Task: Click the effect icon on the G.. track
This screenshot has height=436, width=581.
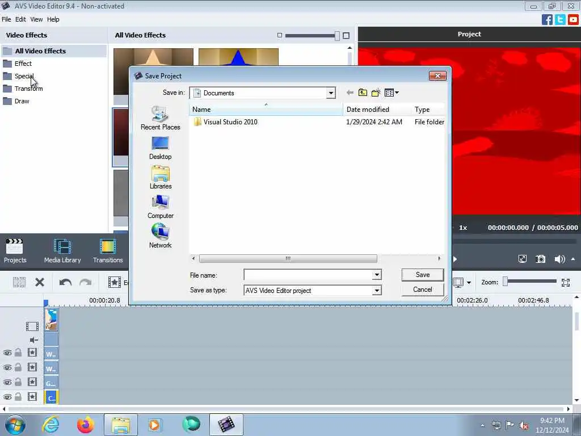Action: [32, 382]
